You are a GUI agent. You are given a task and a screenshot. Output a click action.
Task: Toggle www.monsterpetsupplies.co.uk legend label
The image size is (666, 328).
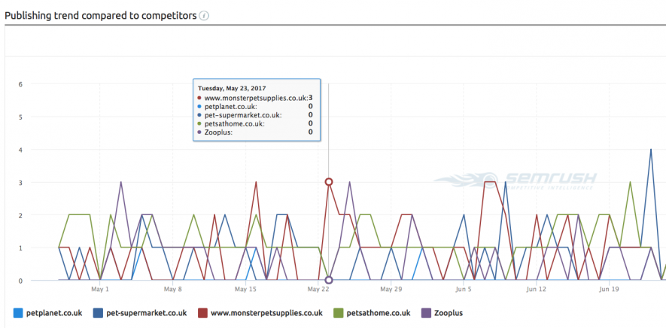click(x=266, y=312)
